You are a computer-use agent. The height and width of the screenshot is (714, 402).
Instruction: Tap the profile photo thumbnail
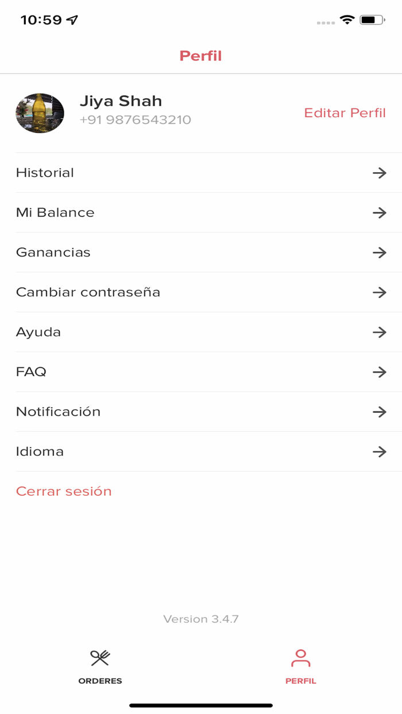tap(40, 113)
